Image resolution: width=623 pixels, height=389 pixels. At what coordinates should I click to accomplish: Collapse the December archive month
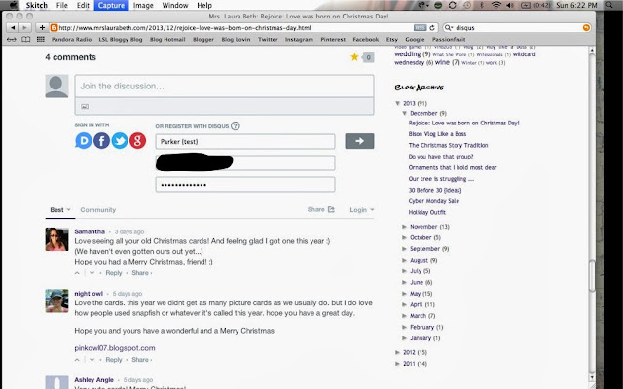pyautogui.click(x=405, y=113)
